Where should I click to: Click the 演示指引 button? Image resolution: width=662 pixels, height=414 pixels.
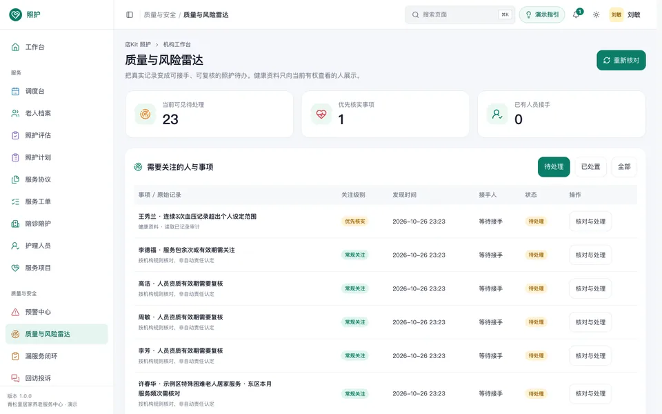pos(542,14)
